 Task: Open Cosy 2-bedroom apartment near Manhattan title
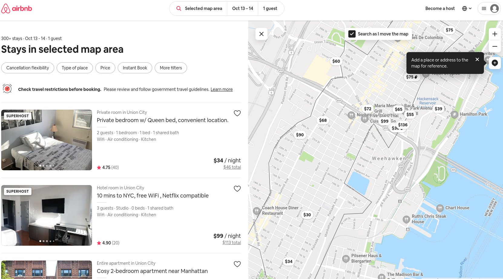[152, 271]
